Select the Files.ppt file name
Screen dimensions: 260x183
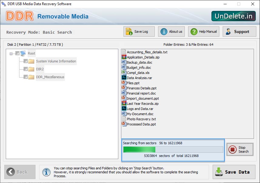[133, 83]
